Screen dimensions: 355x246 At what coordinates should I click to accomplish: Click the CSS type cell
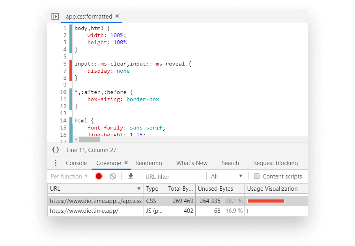click(155, 201)
